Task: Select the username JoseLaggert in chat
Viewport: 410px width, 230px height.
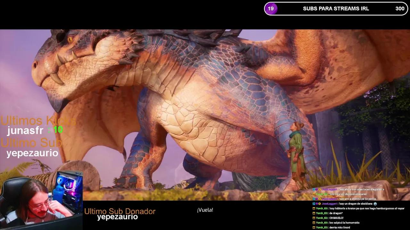Action: pos(329,203)
